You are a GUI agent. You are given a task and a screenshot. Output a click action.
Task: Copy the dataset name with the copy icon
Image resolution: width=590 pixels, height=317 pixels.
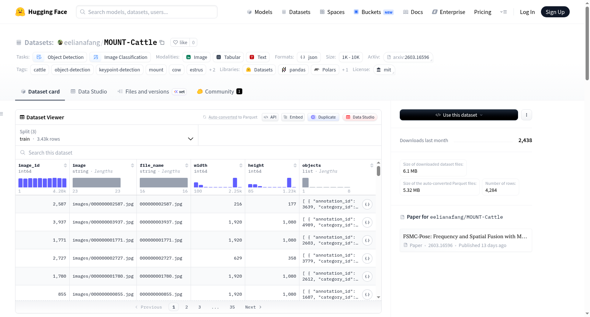pos(162,42)
